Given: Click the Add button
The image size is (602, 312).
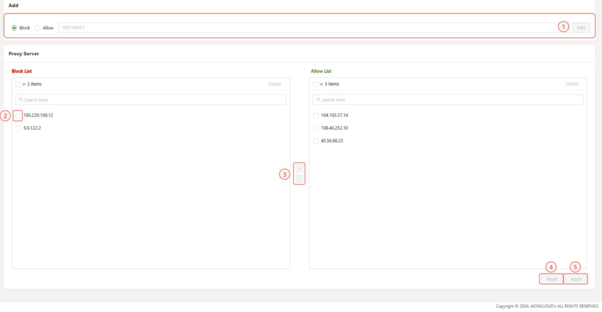Looking at the screenshot, I should (581, 28).
